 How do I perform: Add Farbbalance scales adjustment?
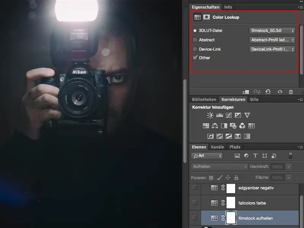coord(215,126)
